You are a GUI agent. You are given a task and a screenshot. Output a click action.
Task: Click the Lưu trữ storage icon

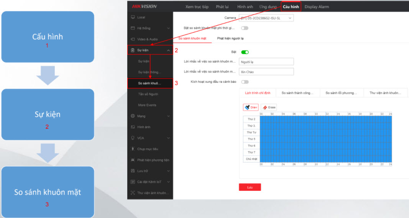(133, 171)
